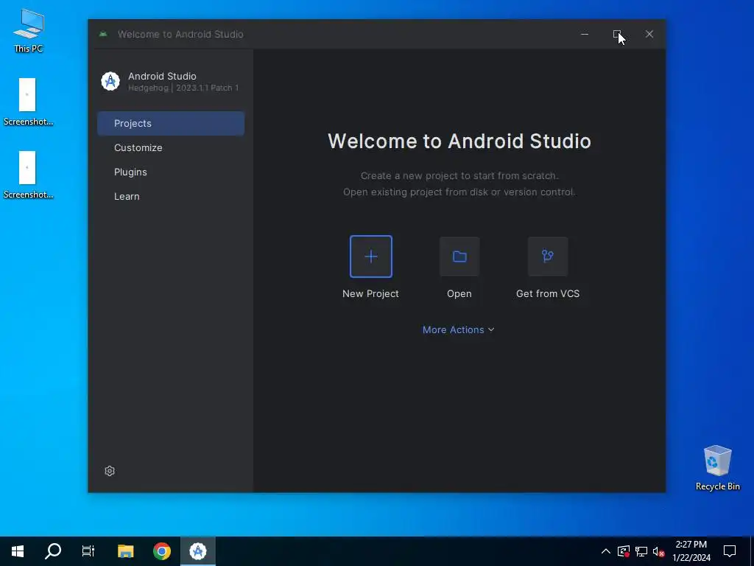Screen dimensions: 754x566
Task: Open the Windows Start menu
Action: [x=18, y=551]
